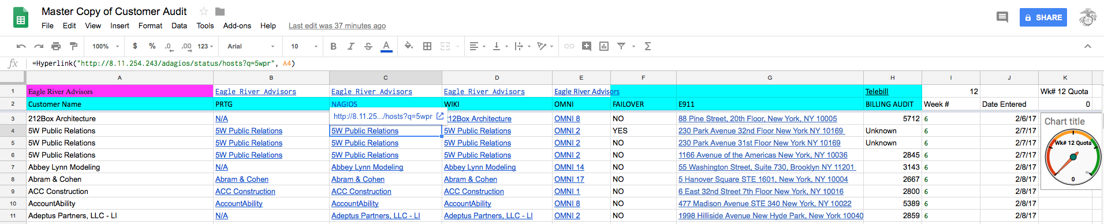Click the SHARE button

(x=1043, y=17)
